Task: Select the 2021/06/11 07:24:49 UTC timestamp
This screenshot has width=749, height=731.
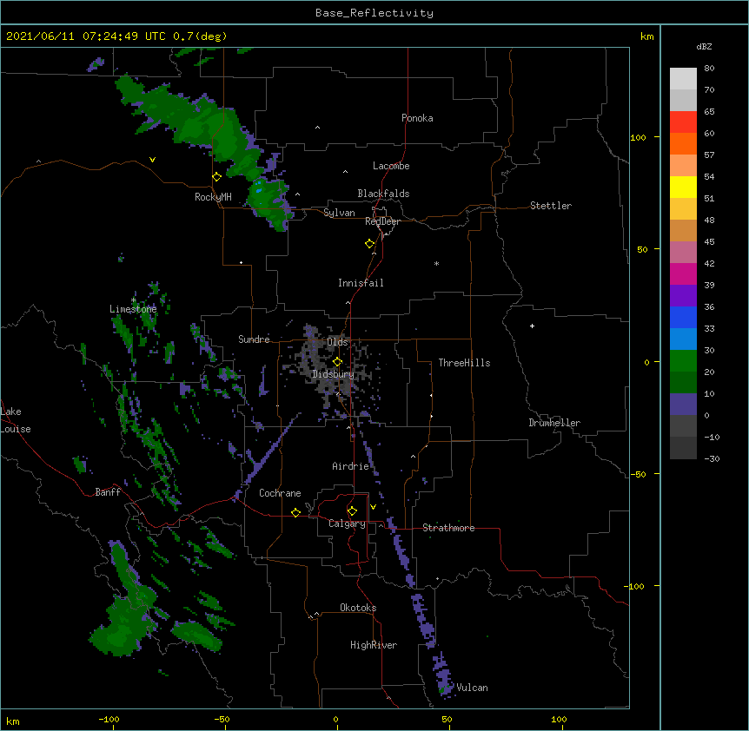Action: pyautogui.click(x=86, y=36)
